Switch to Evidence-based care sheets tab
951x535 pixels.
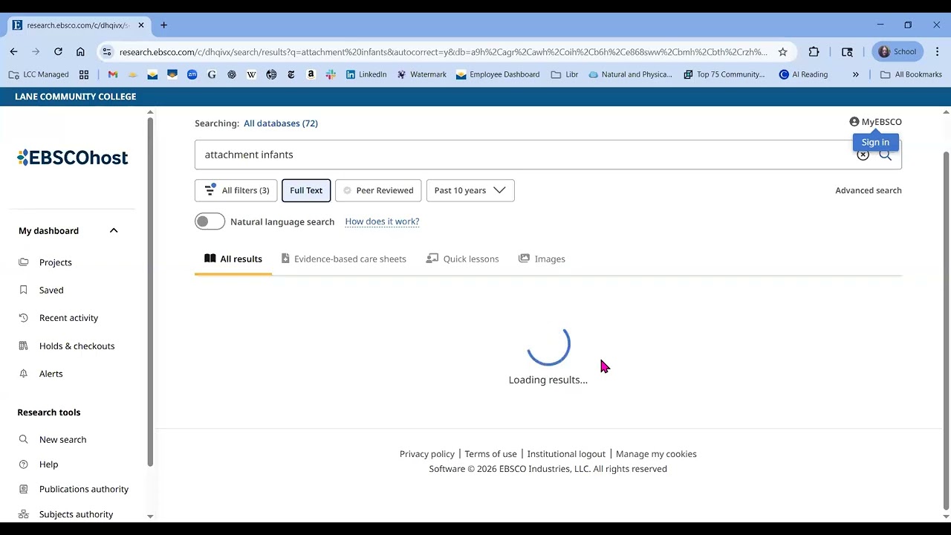coord(343,259)
